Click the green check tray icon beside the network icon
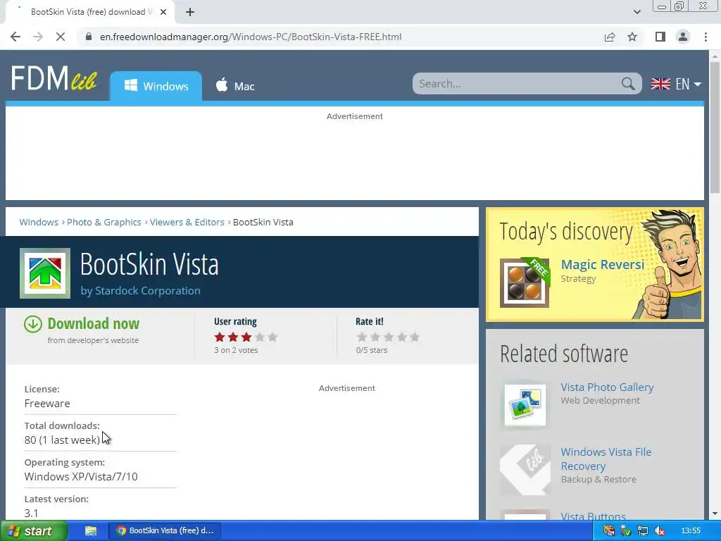The height and width of the screenshot is (541, 721). [x=625, y=531]
